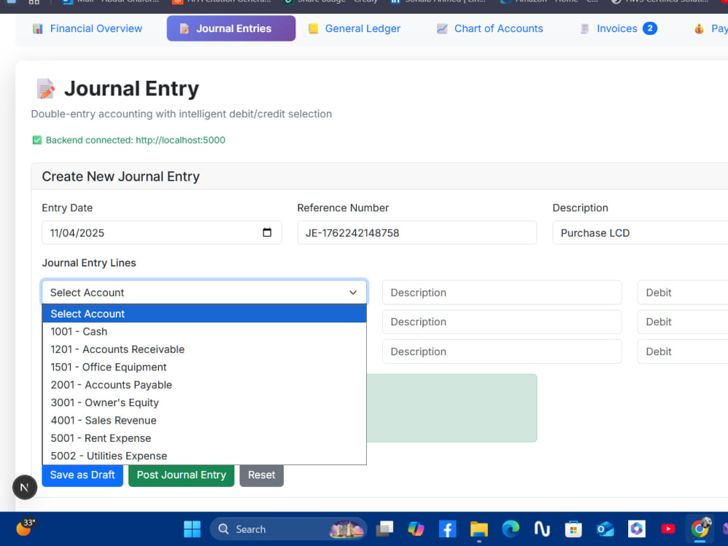Click the round N dev tools badge
The height and width of the screenshot is (546, 728).
pos(25,488)
